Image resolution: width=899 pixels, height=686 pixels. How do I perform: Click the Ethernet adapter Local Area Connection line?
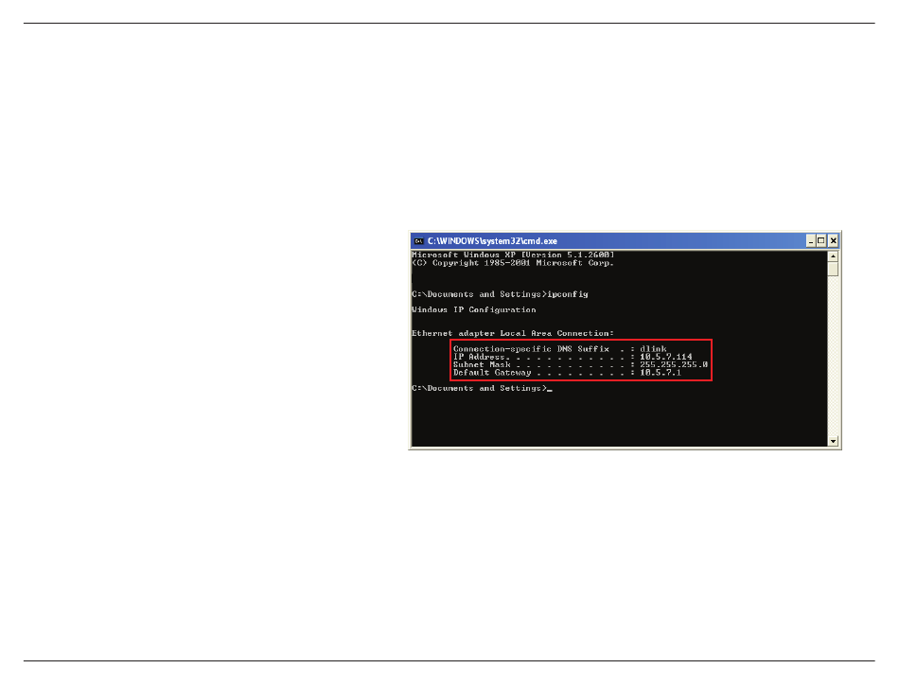[x=513, y=333]
